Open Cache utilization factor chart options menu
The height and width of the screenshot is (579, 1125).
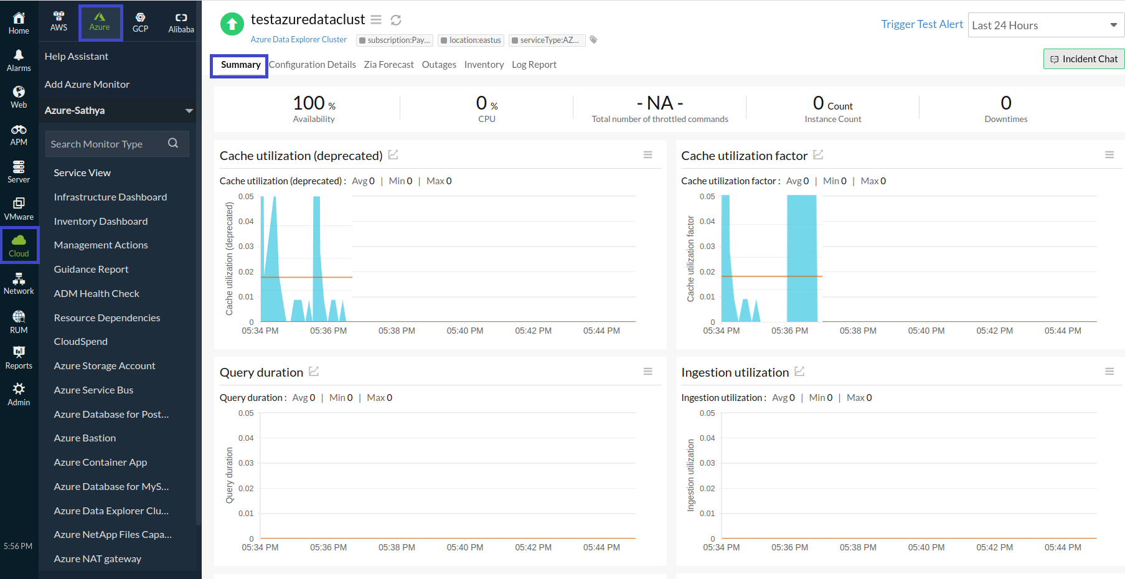click(x=1109, y=155)
